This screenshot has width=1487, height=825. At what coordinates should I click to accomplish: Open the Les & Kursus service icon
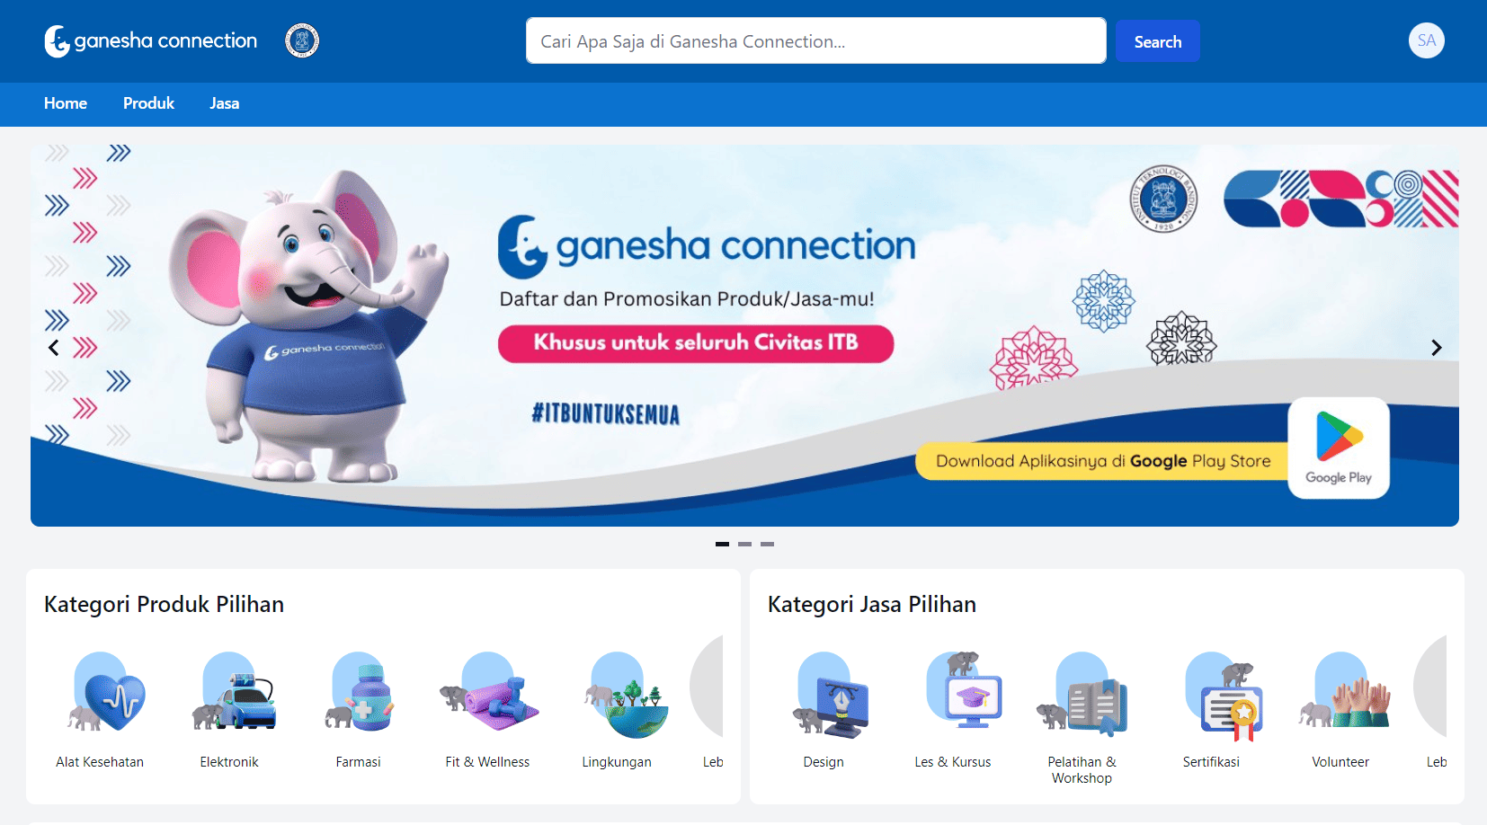tap(964, 689)
